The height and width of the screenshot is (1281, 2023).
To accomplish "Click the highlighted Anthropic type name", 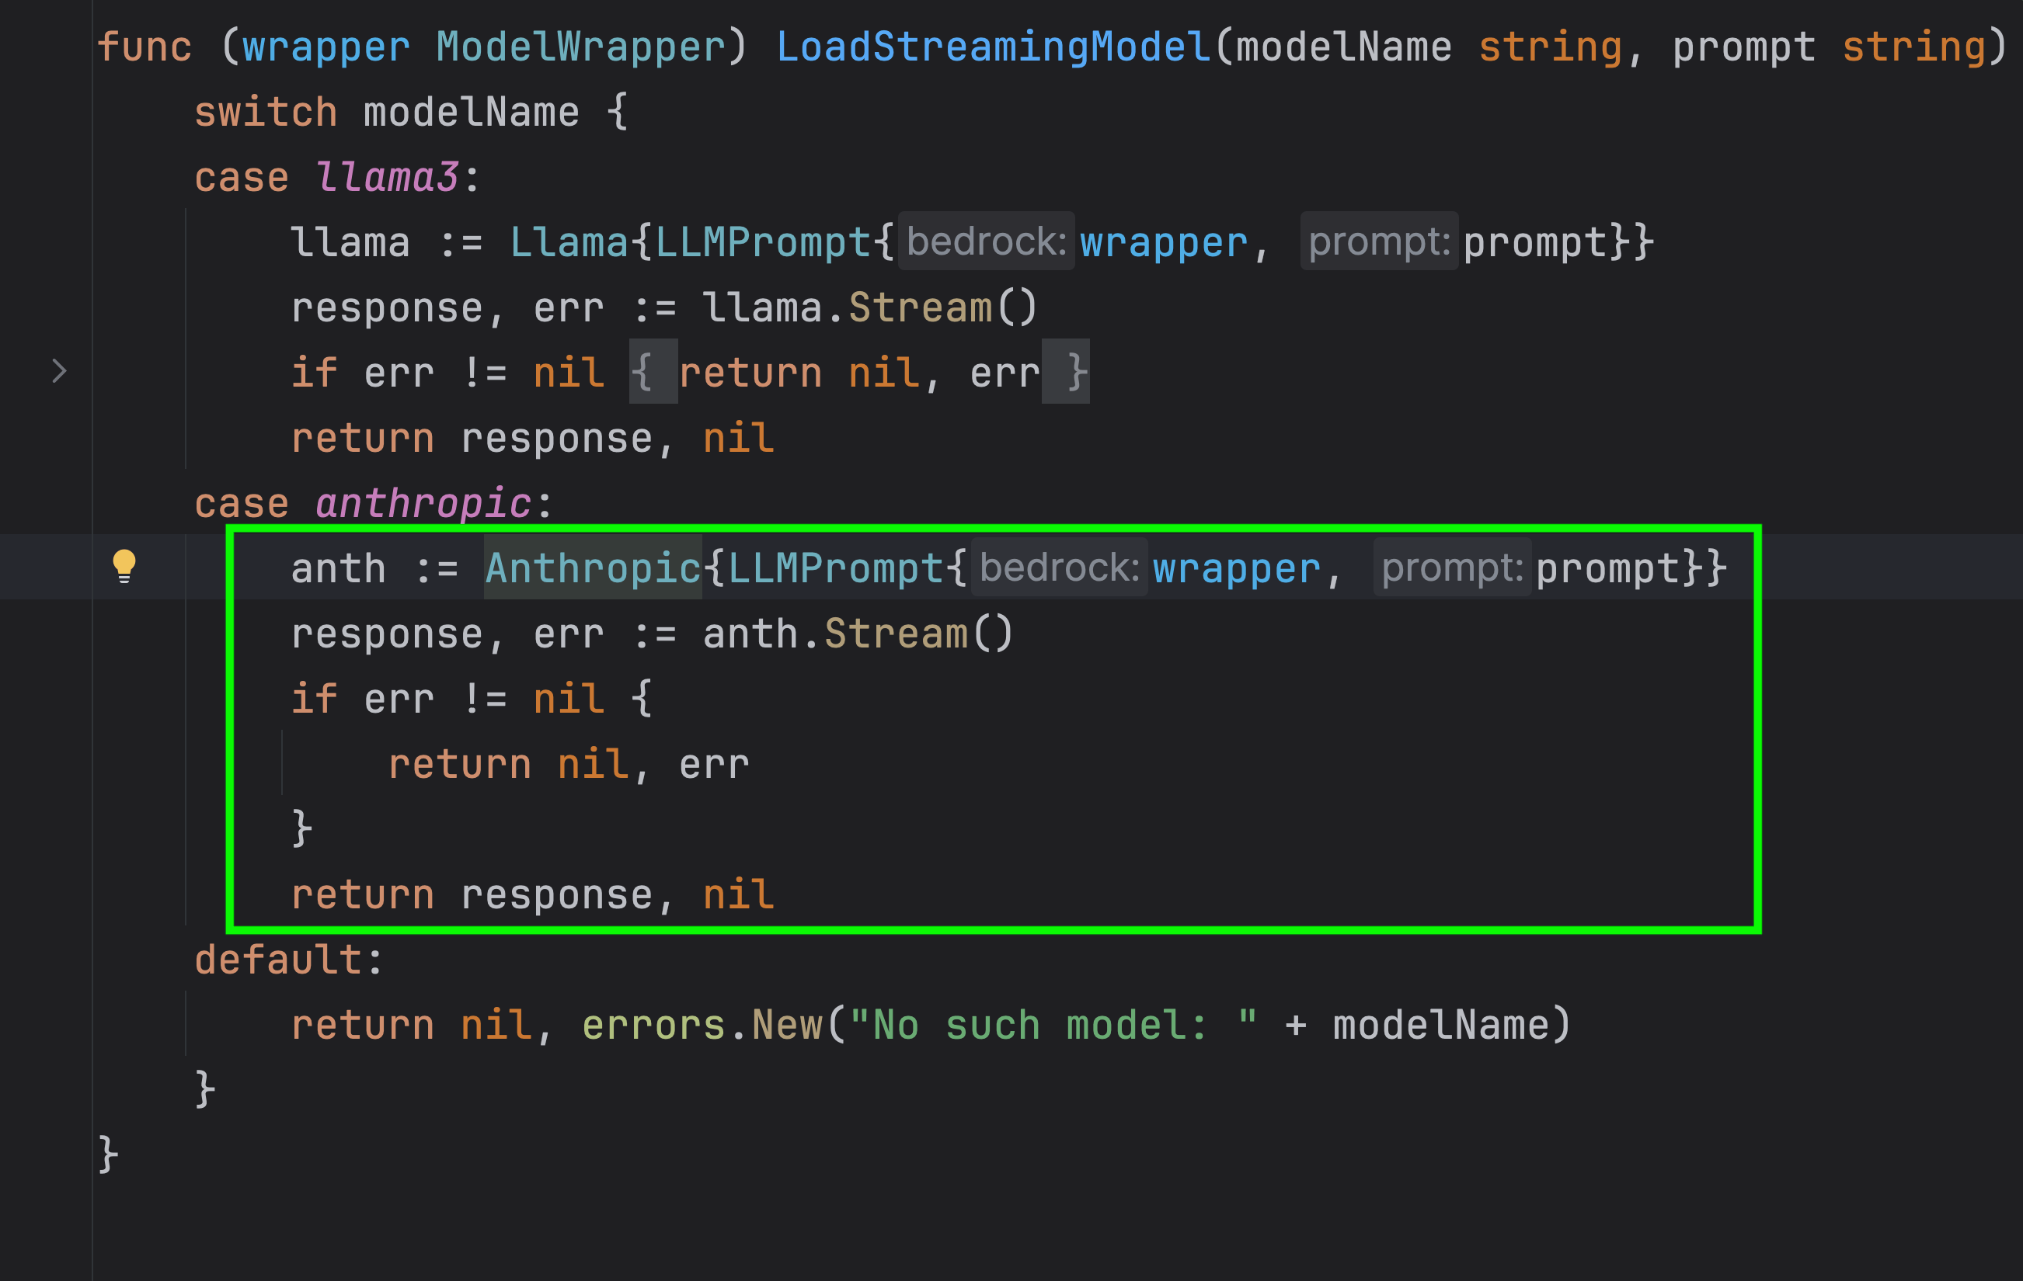I will click(x=592, y=568).
